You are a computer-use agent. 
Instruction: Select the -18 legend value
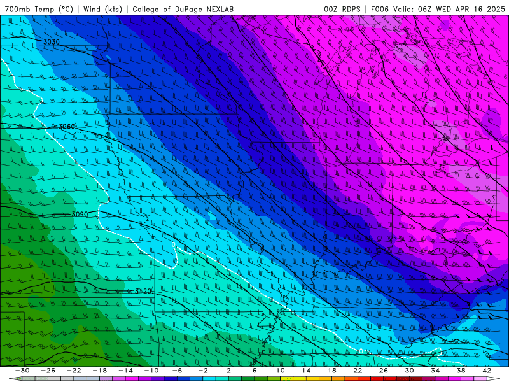click(x=100, y=371)
